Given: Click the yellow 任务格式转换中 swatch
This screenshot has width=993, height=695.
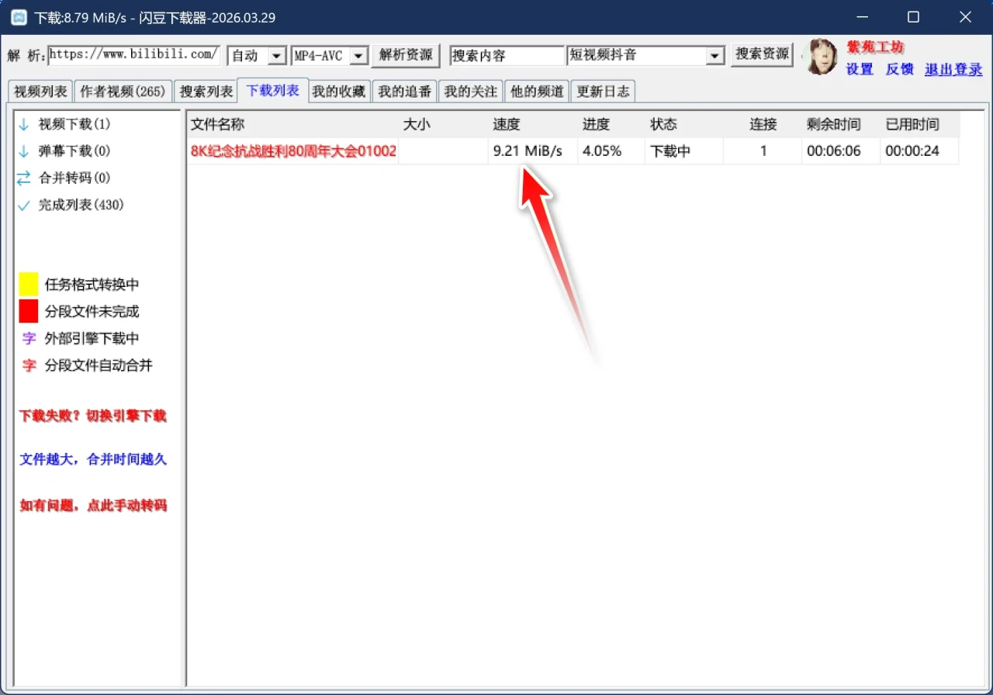Looking at the screenshot, I should pyautogui.click(x=29, y=285).
